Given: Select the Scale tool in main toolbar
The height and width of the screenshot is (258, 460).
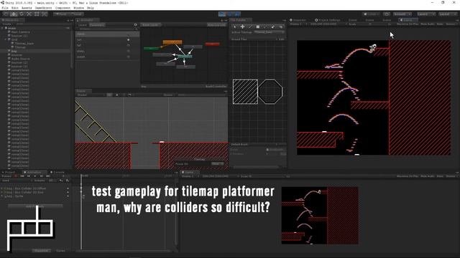Looking at the screenshot, I should coord(29,14).
